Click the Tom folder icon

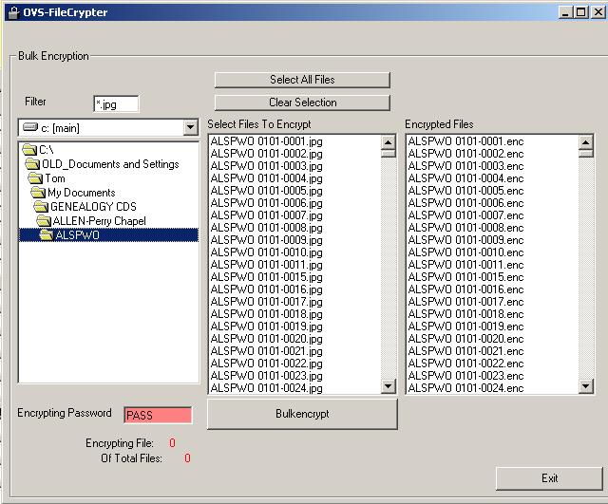(x=35, y=178)
